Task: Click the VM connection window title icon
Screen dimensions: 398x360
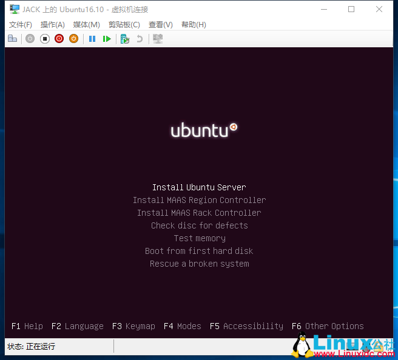Action: coord(14,9)
